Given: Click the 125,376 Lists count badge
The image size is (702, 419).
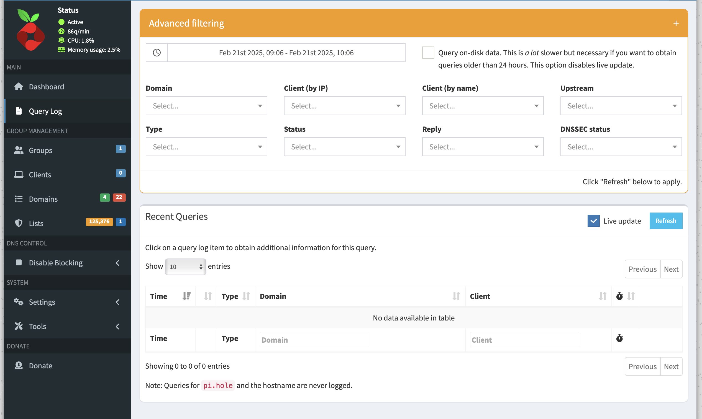Looking at the screenshot, I should pyautogui.click(x=99, y=222).
